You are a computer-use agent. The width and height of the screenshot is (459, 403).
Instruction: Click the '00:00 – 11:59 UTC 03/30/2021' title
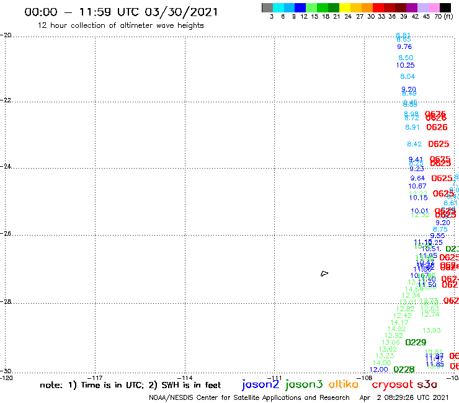click(121, 12)
